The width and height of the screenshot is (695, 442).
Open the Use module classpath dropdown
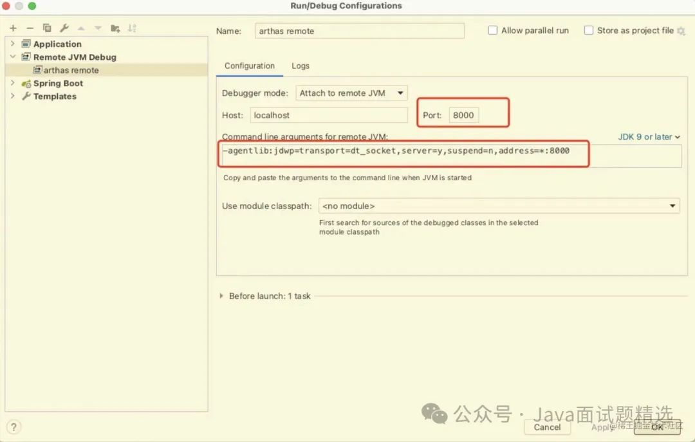(499, 206)
